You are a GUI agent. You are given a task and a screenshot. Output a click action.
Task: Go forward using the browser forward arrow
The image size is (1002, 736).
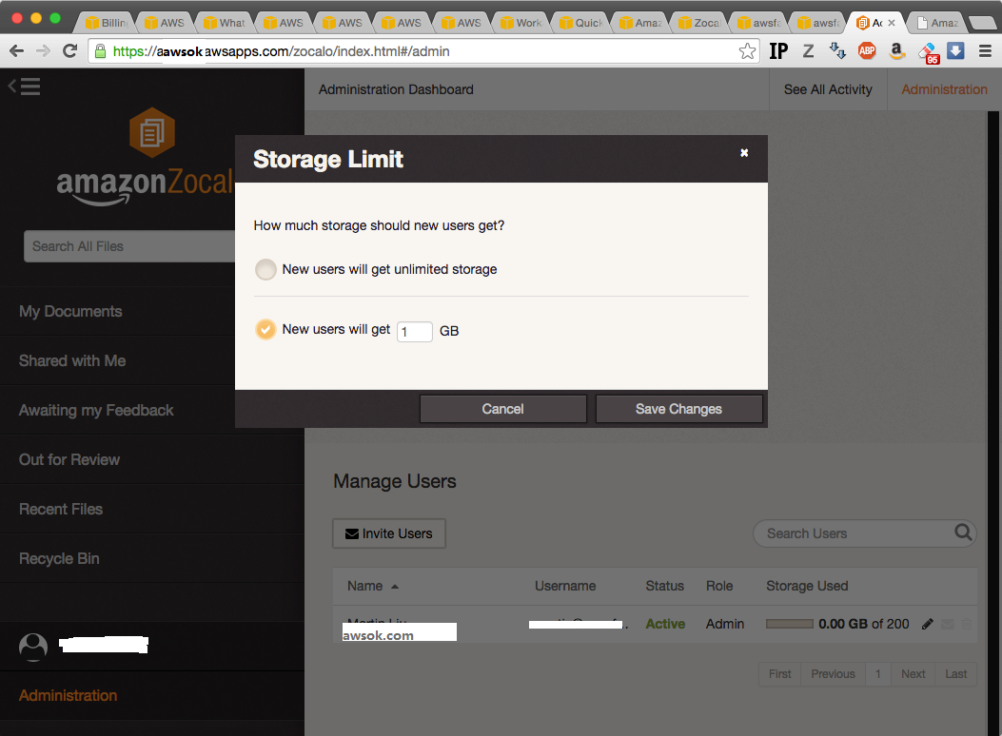(x=43, y=51)
